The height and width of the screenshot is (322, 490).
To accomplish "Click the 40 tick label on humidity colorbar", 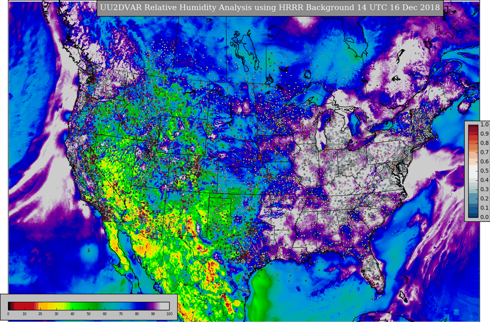I will click(73, 314).
